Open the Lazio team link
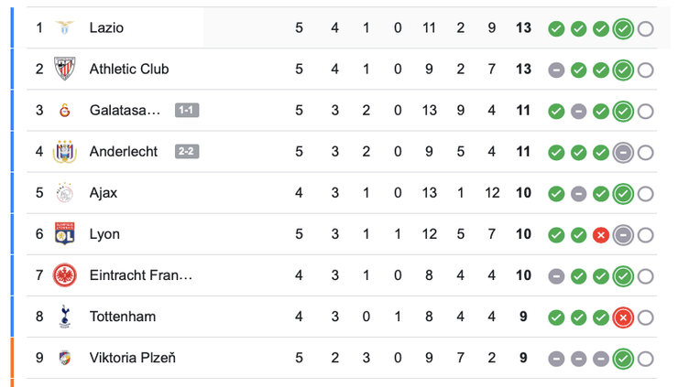 (x=106, y=28)
